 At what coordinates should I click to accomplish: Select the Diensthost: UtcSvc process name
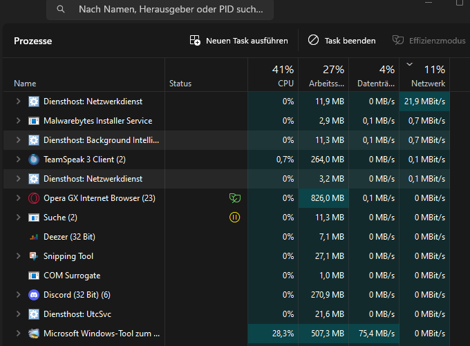point(77,314)
